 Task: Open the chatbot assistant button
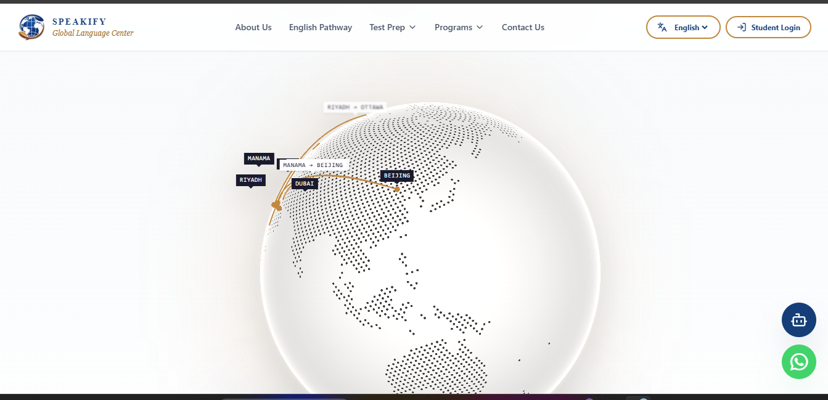[799, 320]
